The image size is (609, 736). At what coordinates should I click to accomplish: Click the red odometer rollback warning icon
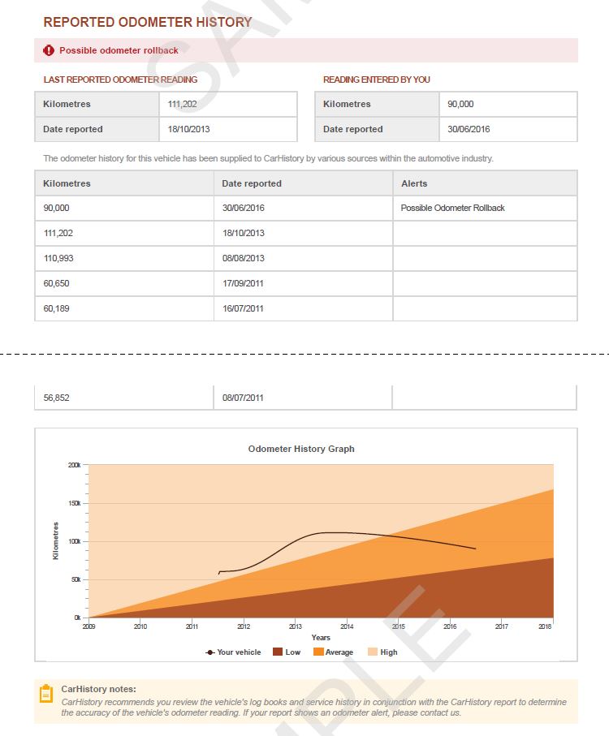48,50
